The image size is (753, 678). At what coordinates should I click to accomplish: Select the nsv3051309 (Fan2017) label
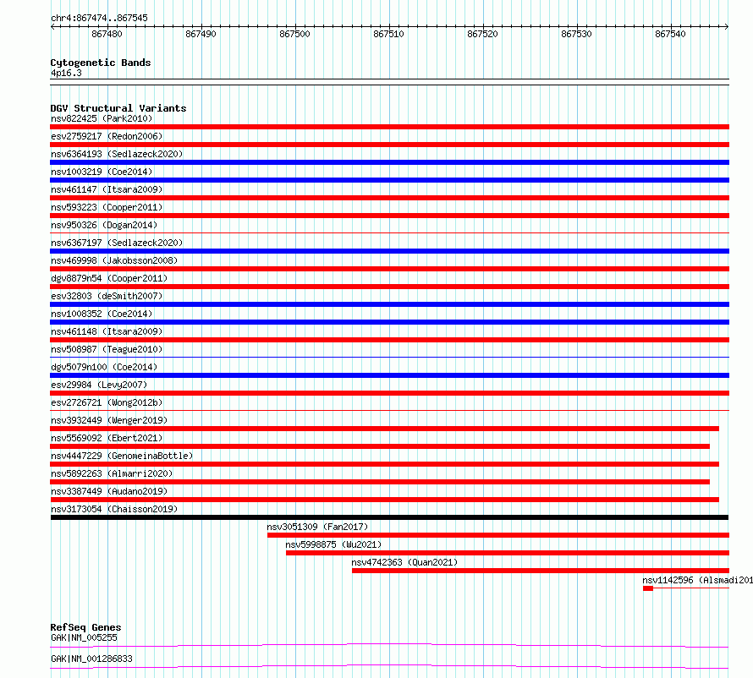click(x=317, y=527)
